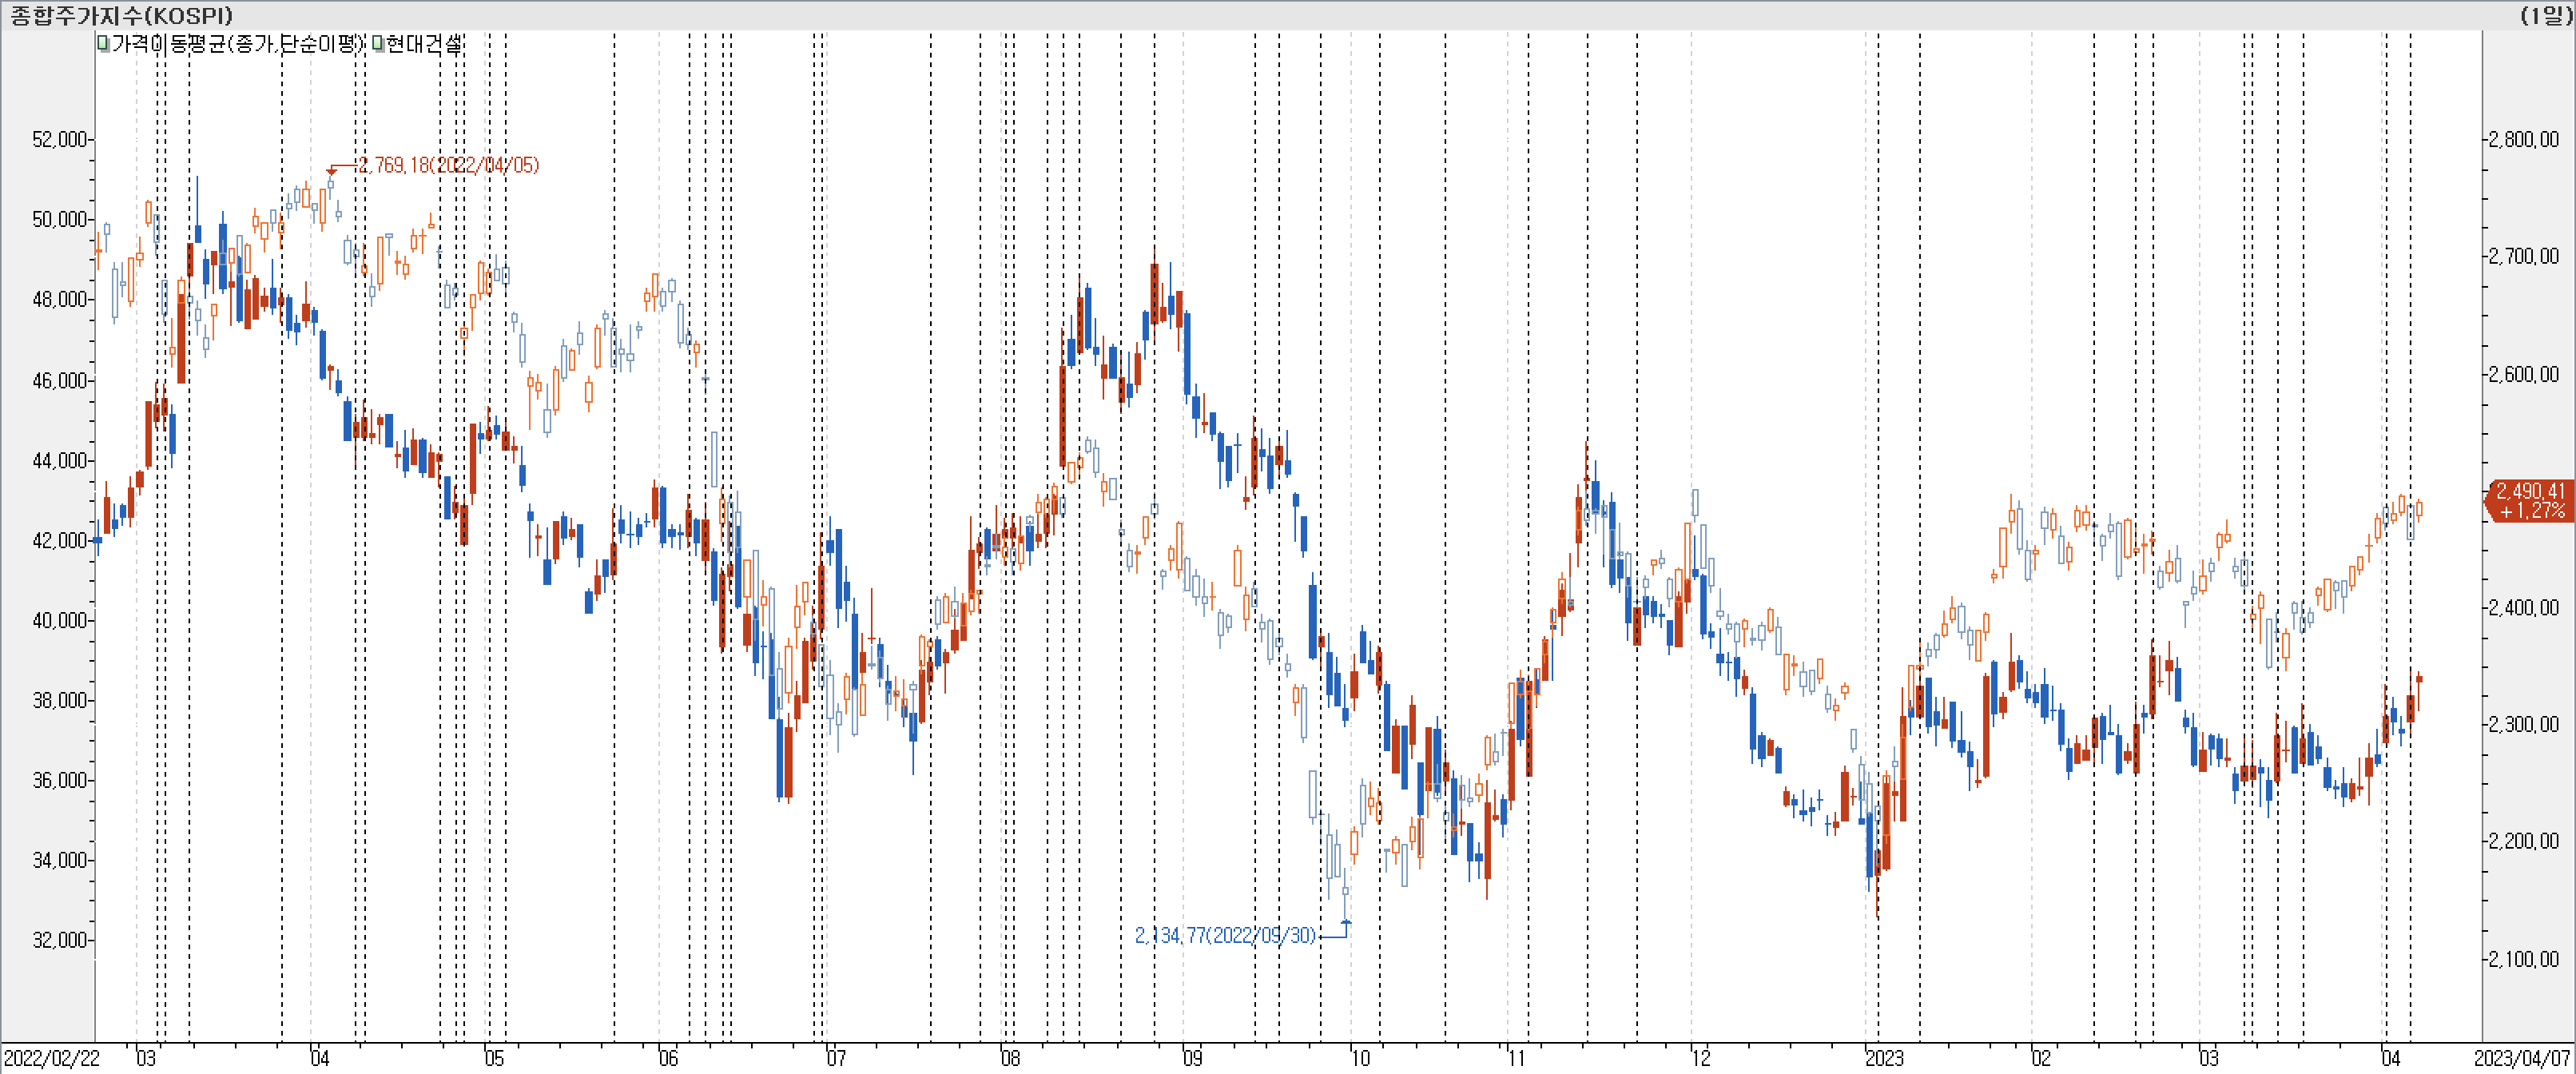
Task: Click the 현대건설 legend label
Action: click(x=424, y=44)
